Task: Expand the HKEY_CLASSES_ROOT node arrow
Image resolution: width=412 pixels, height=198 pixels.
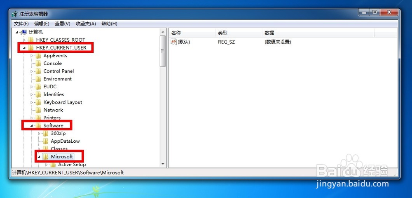Action: click(24, 40)
